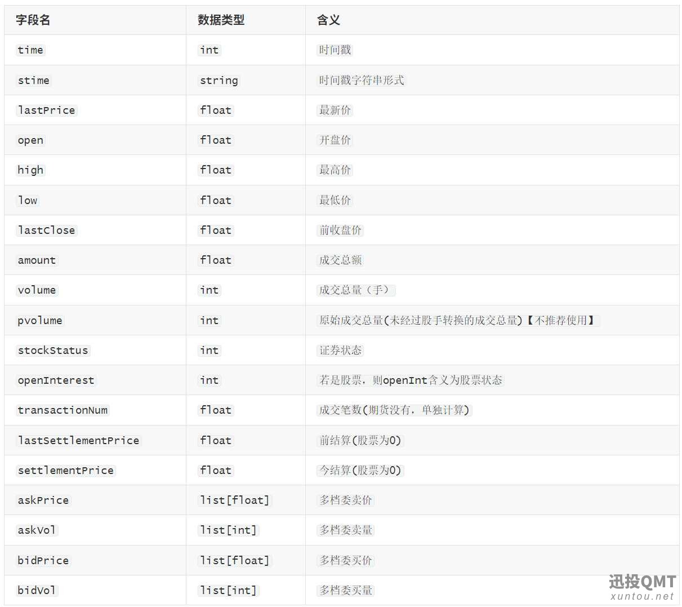Viewport: 682px width, 607px height.
Task: Select the stockStatus field name
Action: pyautogui.click(x=53, y=351)
